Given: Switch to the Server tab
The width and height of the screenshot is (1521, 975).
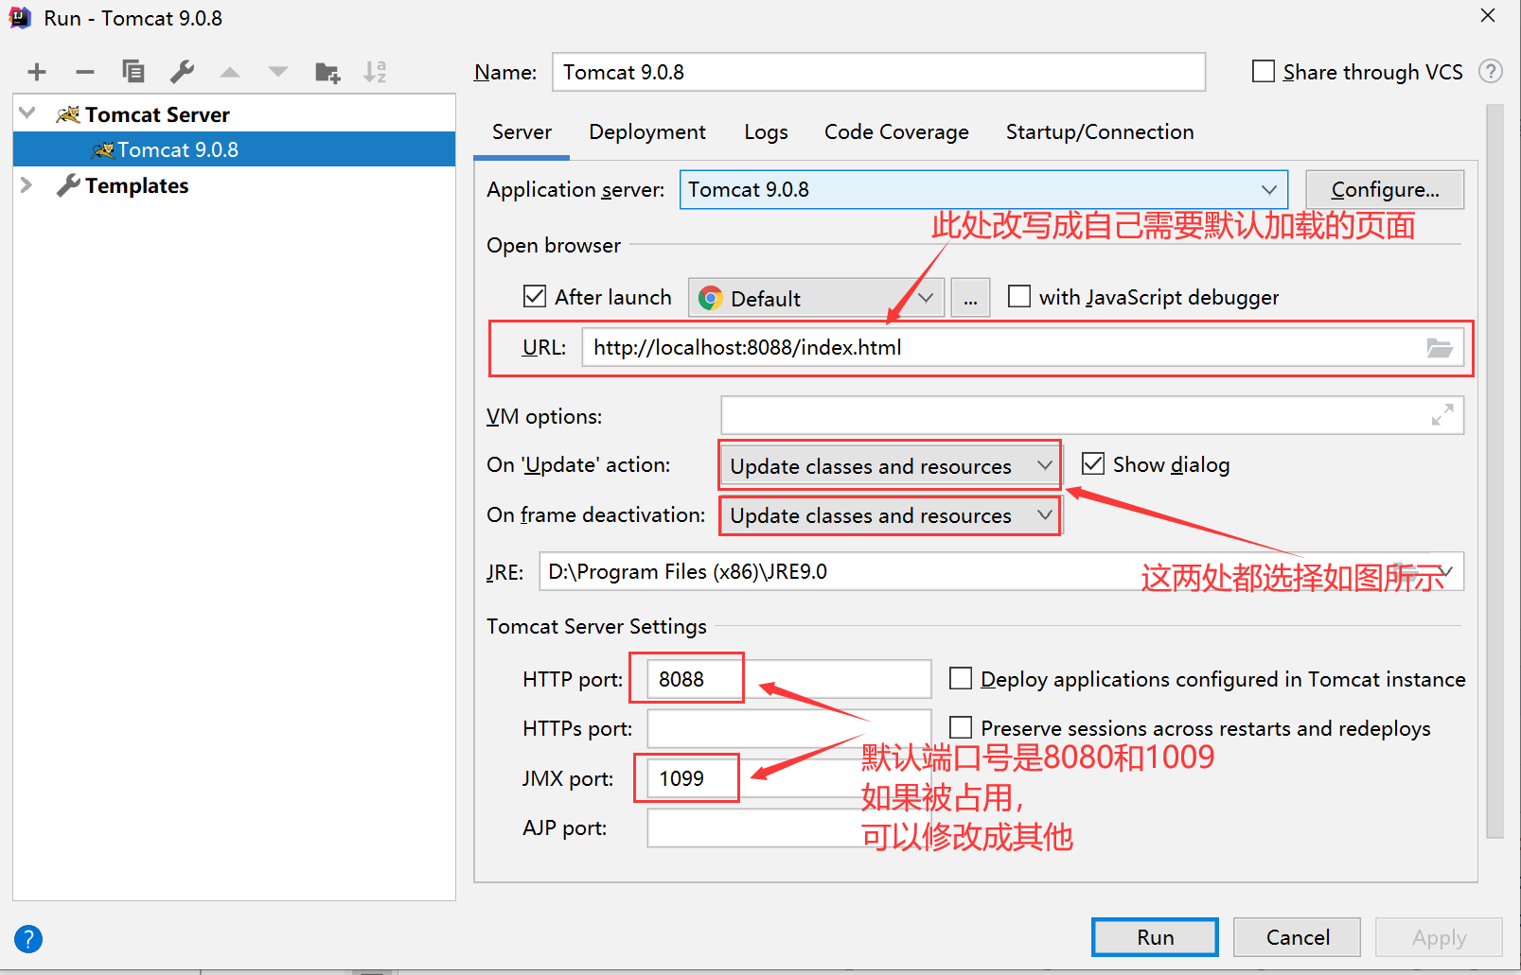Looking at the screenshot, I should pos(522,132).
